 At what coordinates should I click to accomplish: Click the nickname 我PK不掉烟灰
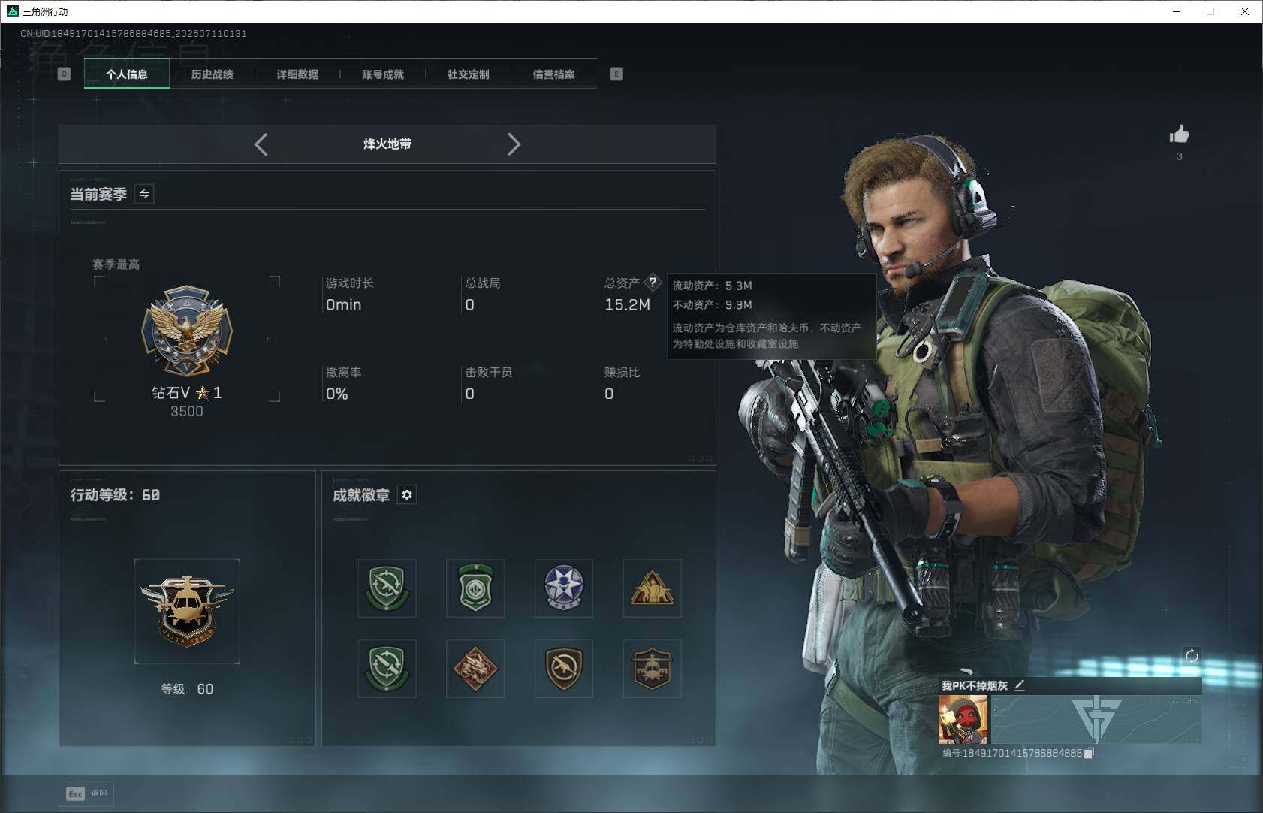(975, 685)
